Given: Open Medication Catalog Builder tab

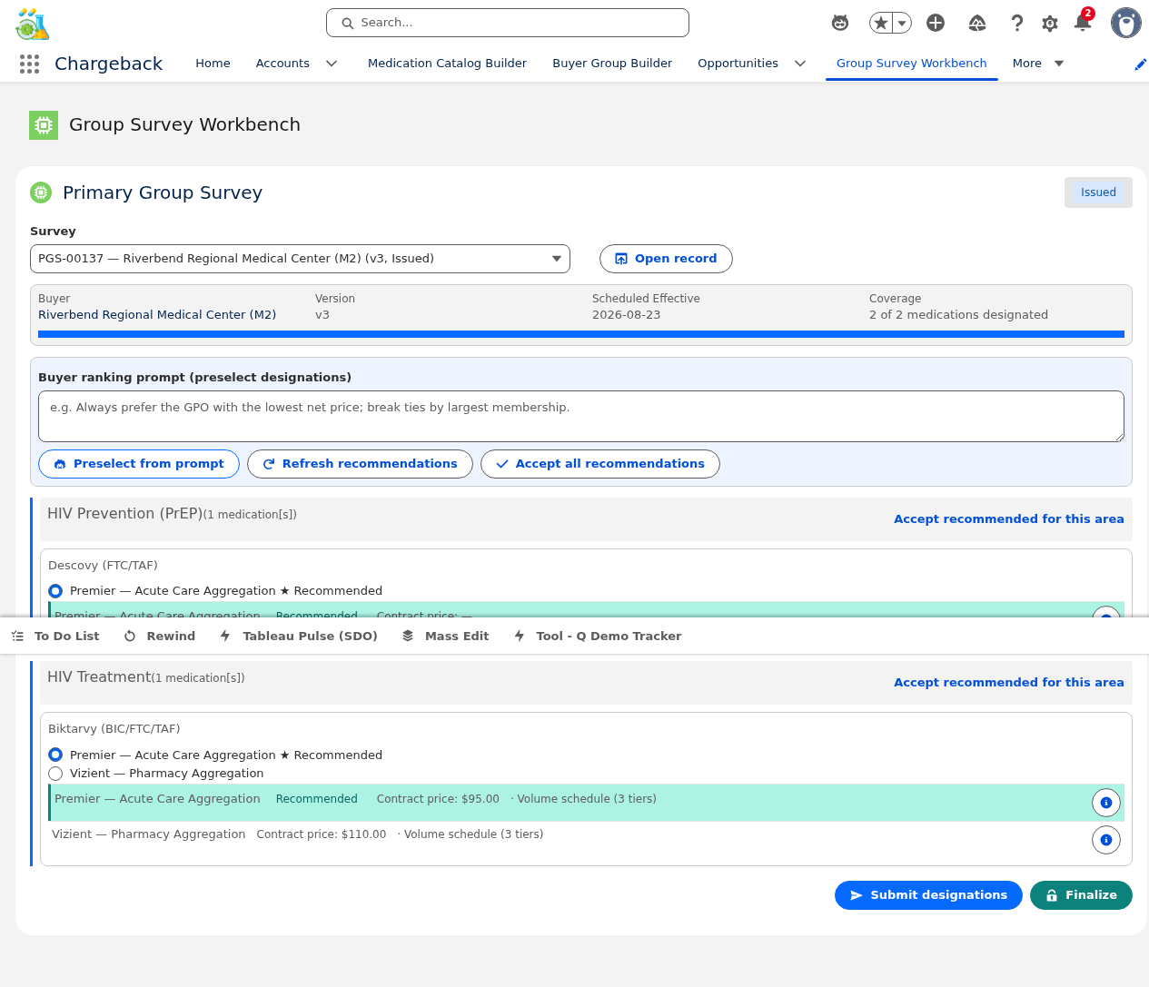Looking at the screenshot, I should (447, 64).
